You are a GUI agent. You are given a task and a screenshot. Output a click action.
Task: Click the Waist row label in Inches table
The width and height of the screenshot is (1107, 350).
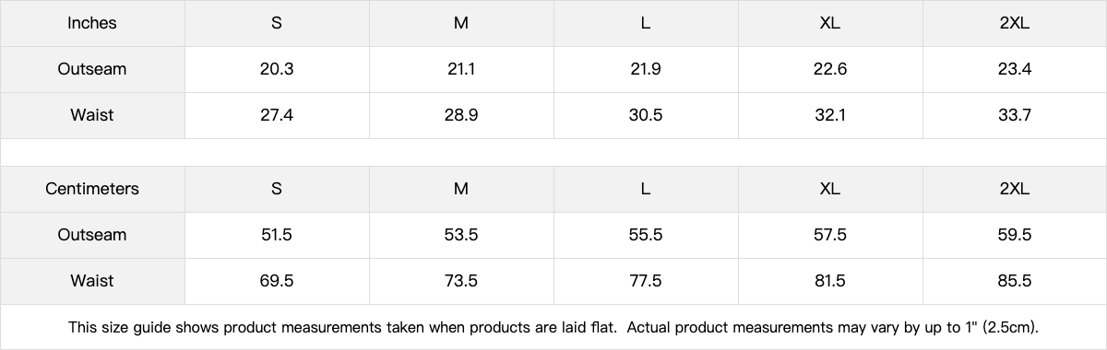pyautogui.click(x=92, y=115)
